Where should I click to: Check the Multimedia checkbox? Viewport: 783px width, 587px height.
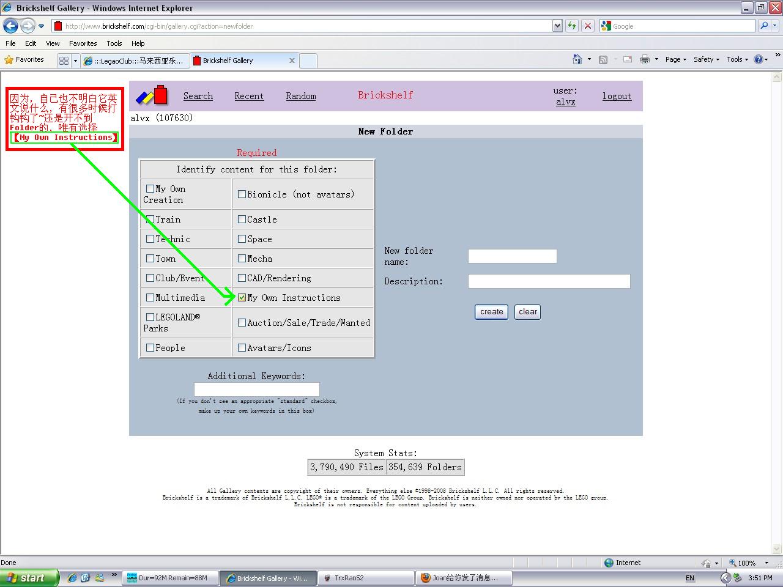(150, 298)
